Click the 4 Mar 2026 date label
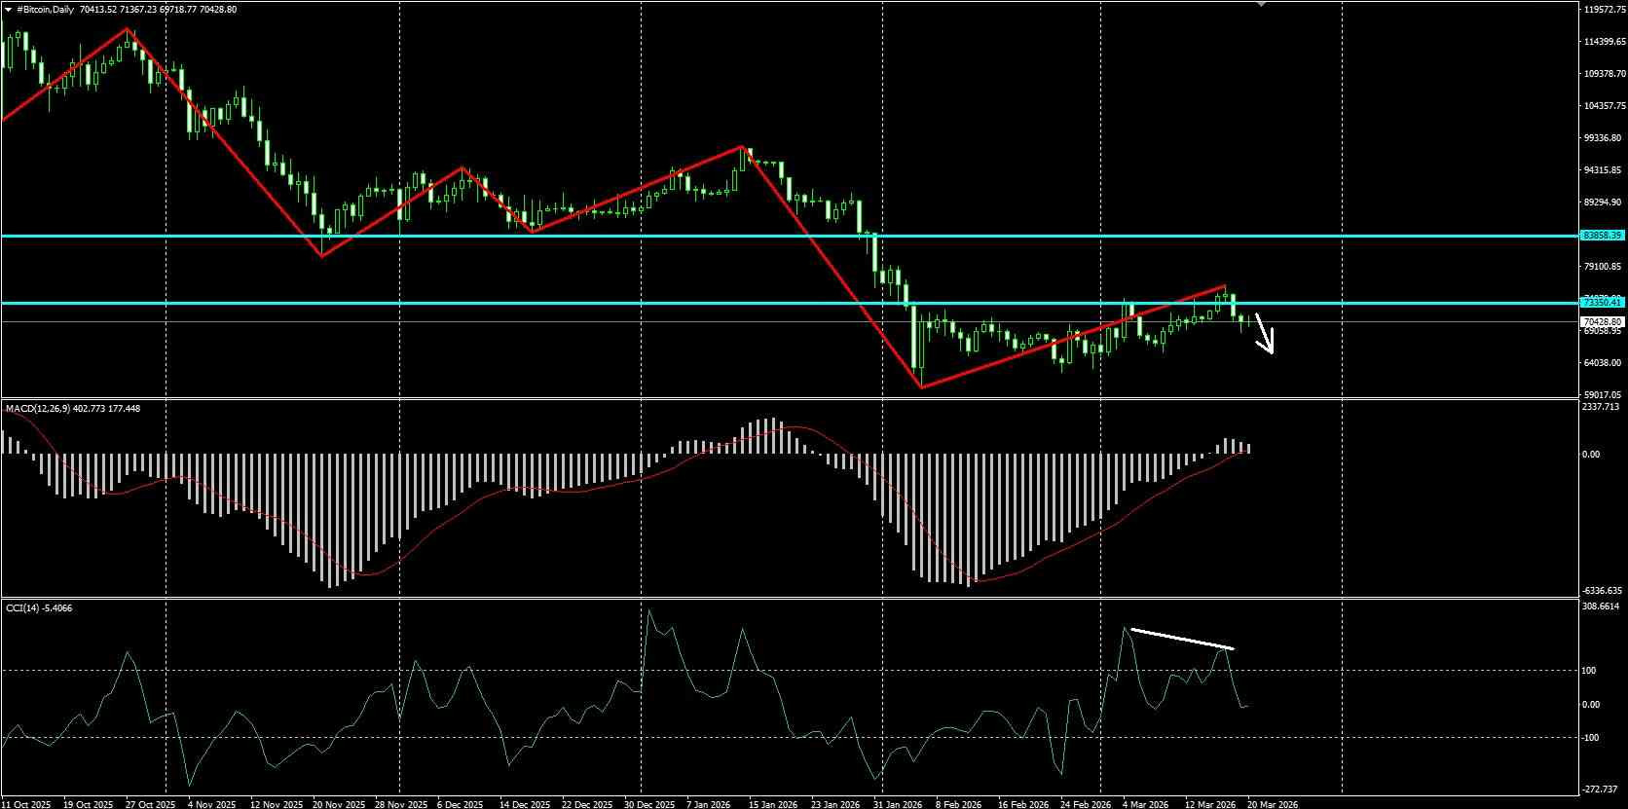1628x809 pixels. (1145, 804)
